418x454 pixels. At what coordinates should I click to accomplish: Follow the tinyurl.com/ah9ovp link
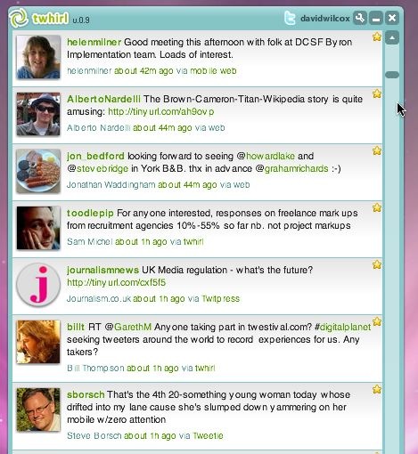161,112
